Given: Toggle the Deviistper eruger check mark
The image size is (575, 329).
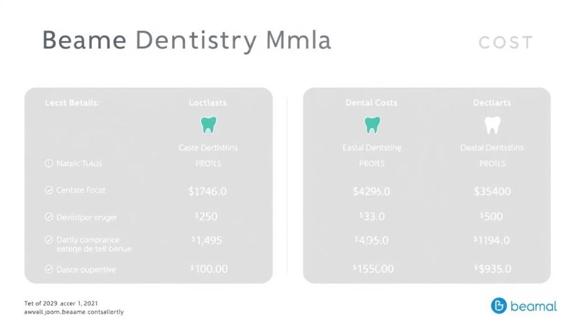Looking at the screenshot, I should 48,217.
